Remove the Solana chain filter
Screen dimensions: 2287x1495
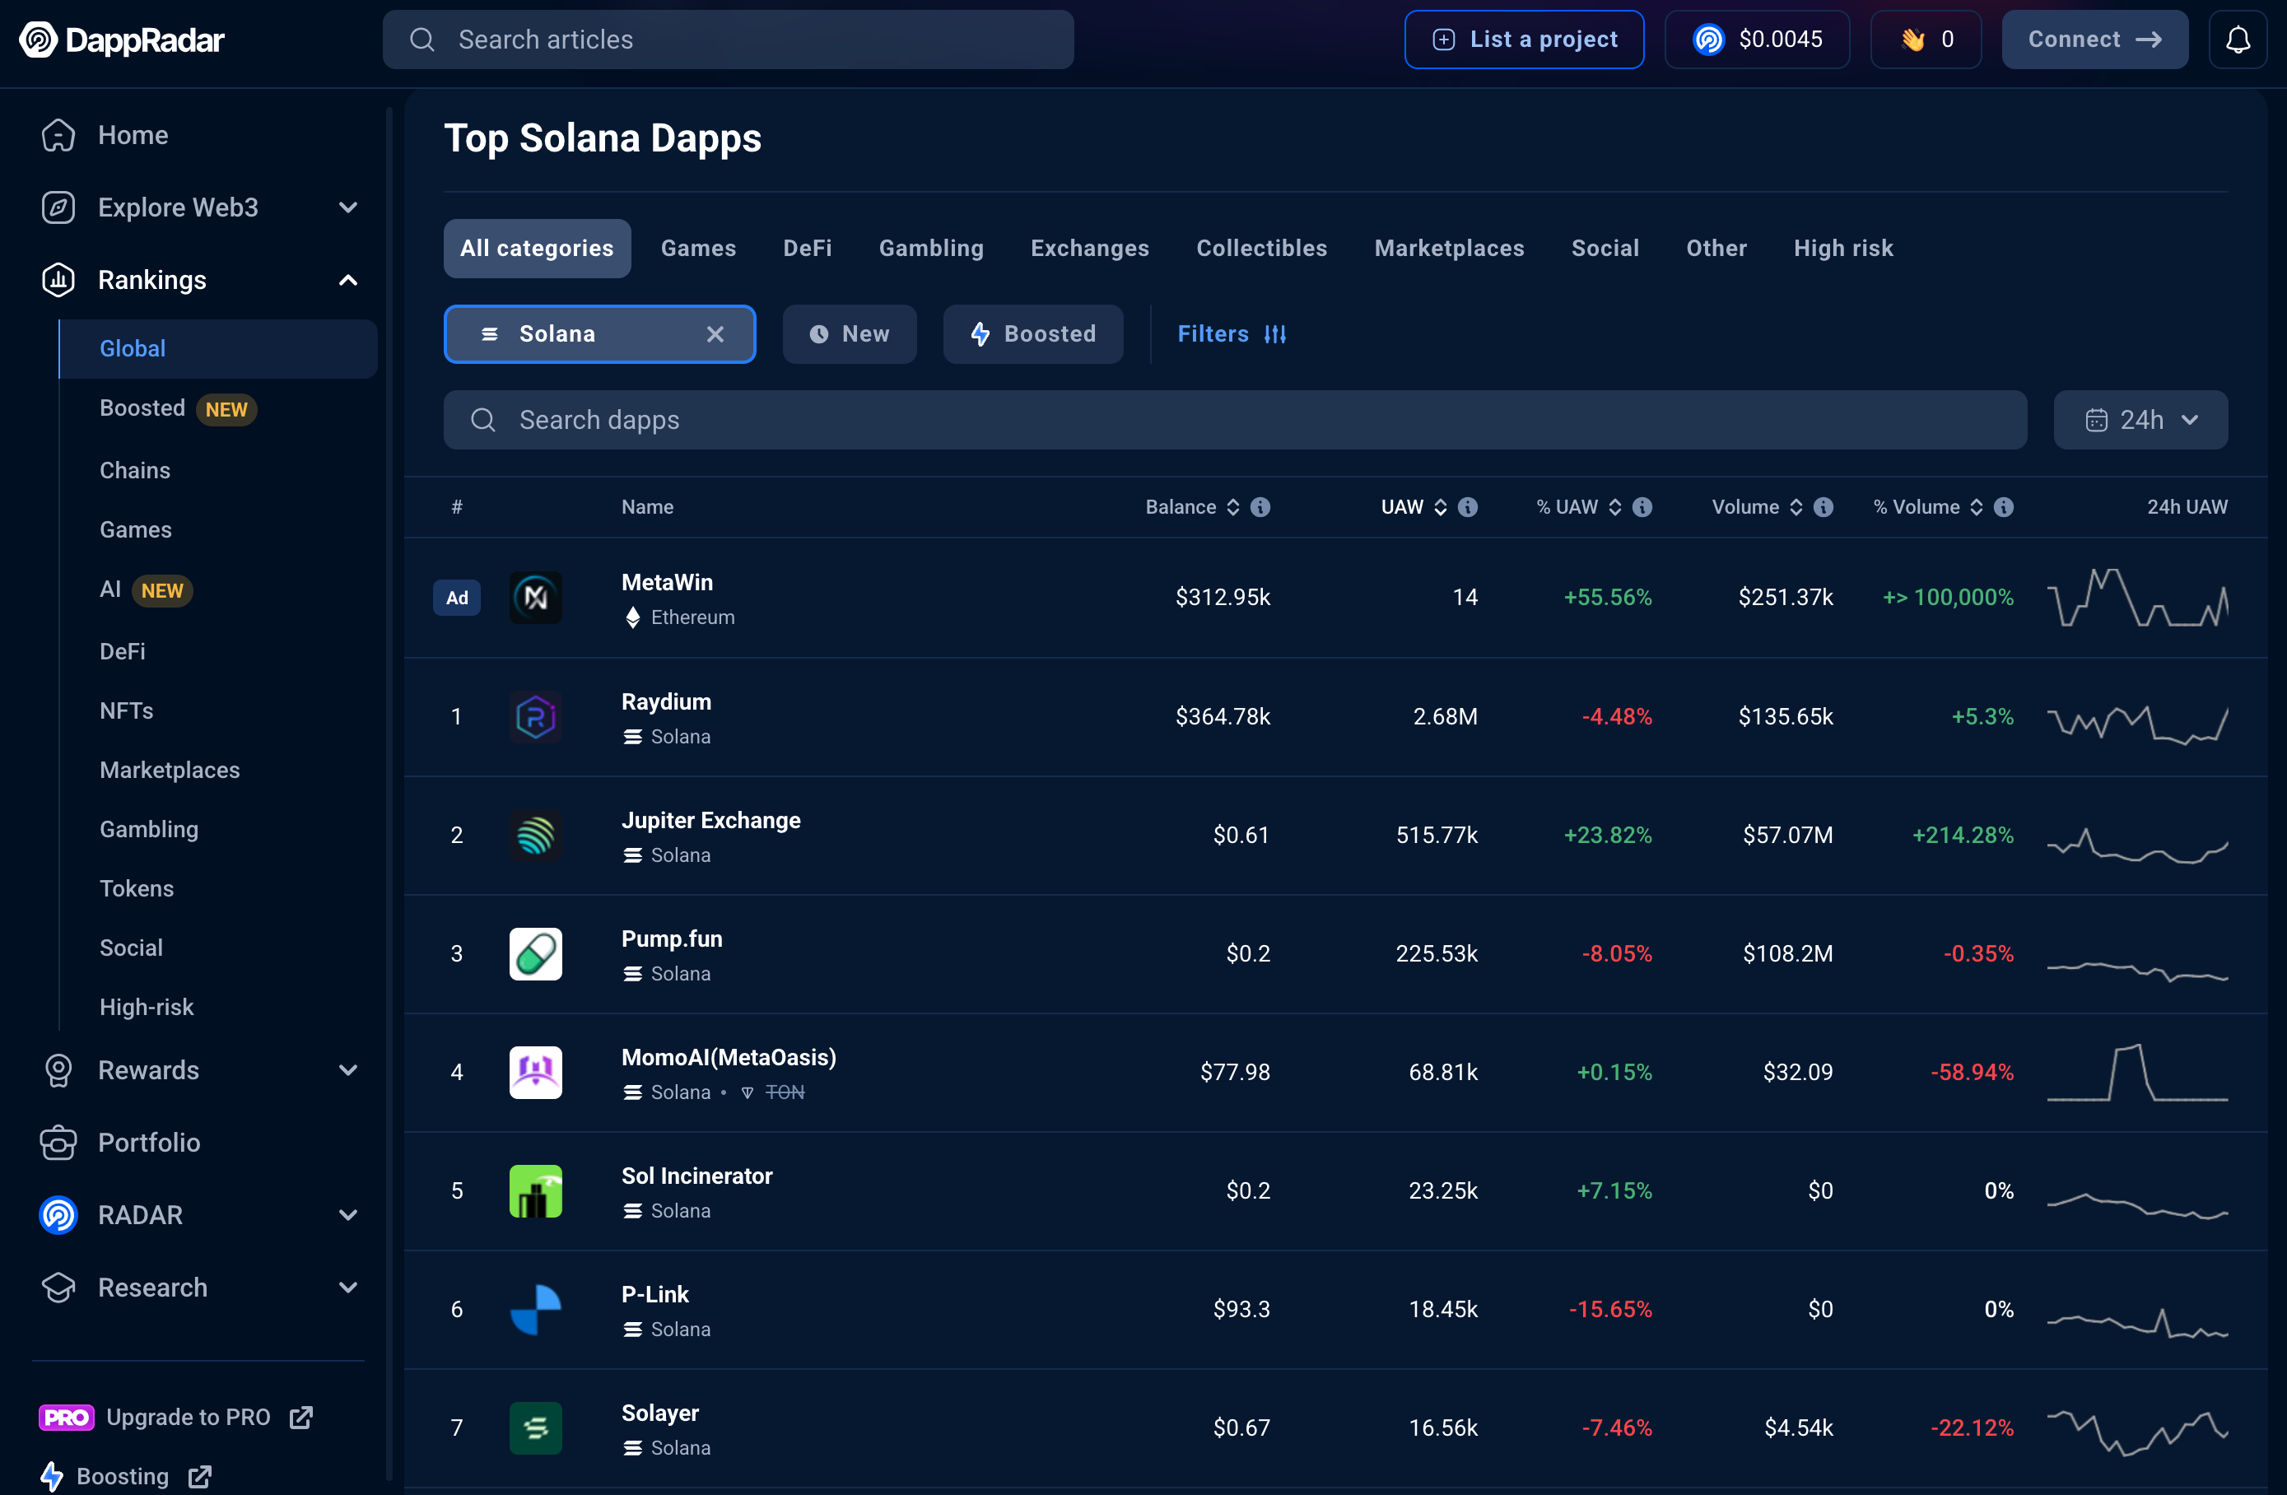pyautogui.click(x=715, y=334)
